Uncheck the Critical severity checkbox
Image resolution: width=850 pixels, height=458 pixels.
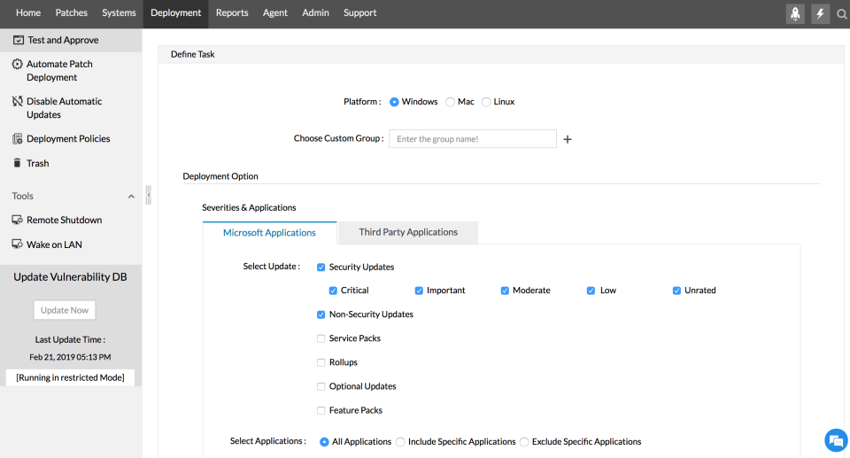333,291
